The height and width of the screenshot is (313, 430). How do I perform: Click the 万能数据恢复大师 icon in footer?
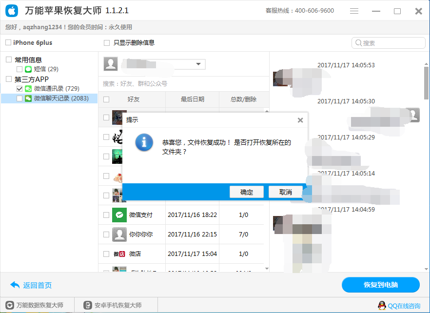point(10,306)
